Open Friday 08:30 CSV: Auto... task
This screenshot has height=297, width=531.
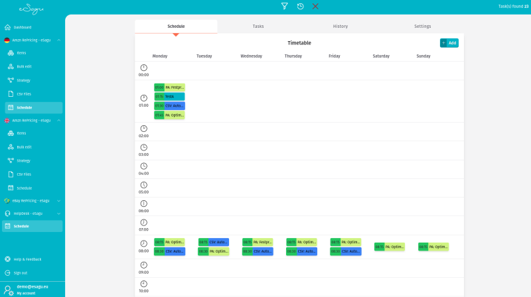345,251
